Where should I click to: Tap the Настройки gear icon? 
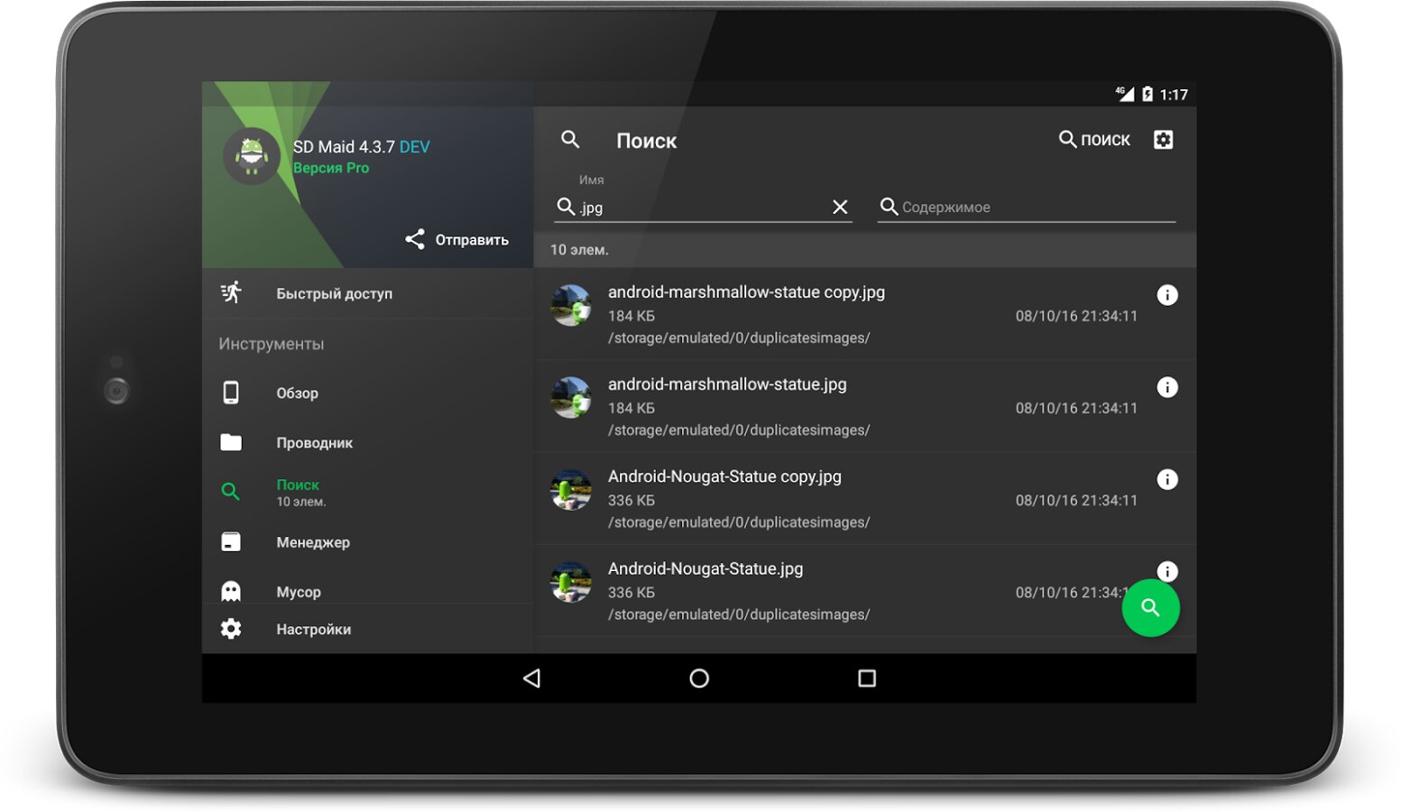tap(231, 629)
